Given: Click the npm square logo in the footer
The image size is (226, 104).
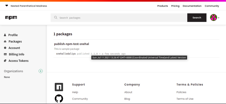Looking at the screenshot, I should [59, 87].
